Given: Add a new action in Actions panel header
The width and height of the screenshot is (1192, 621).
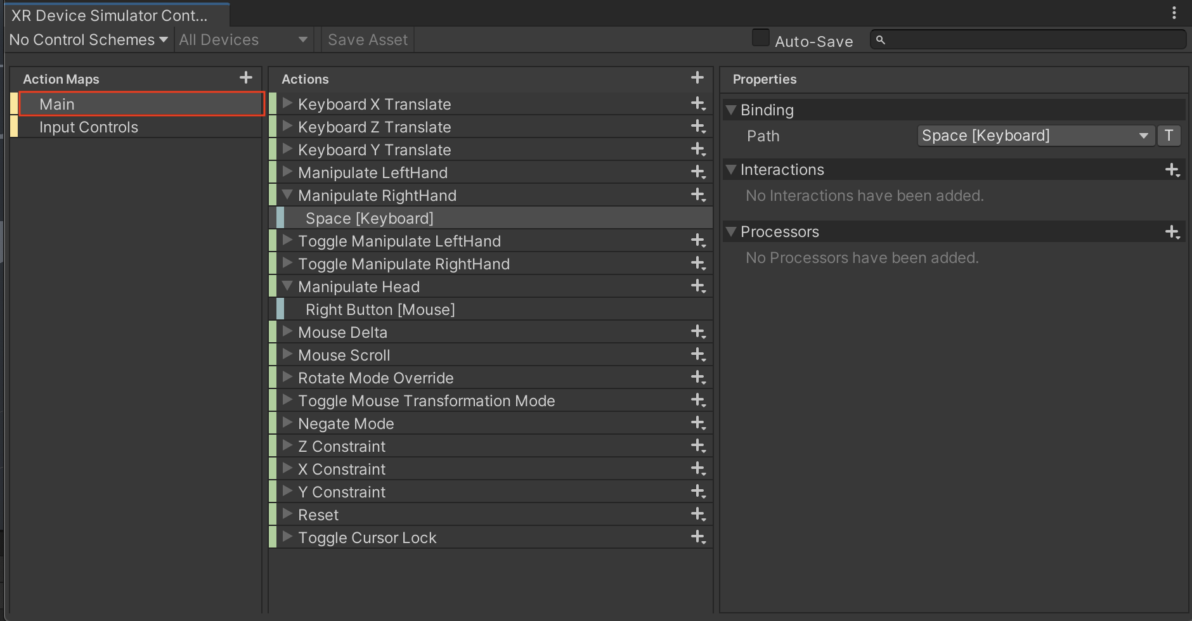Looking at the screenshot, I should pyautogui.click(x=697, y=78).
